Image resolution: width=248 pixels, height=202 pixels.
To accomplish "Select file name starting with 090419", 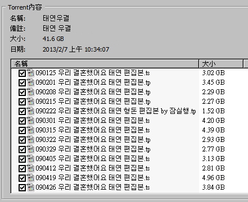I will click(93, 178).
